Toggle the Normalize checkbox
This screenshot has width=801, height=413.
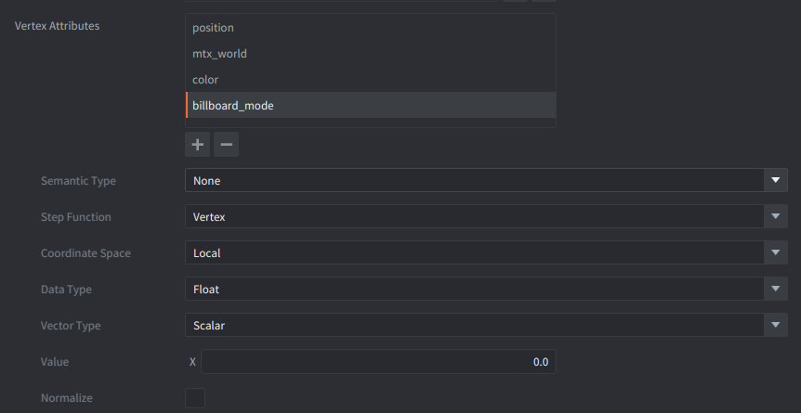coord(195,398)
